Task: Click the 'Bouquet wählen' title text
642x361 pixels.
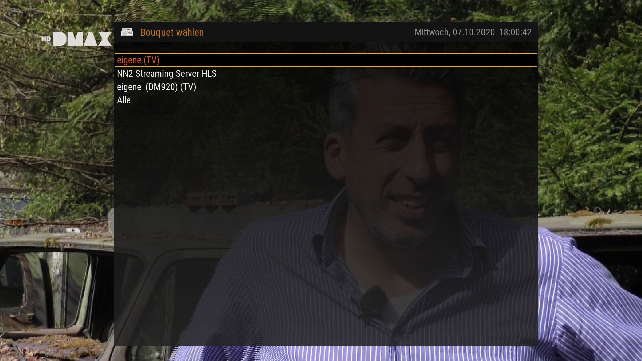Action: [x=172, y=32]
